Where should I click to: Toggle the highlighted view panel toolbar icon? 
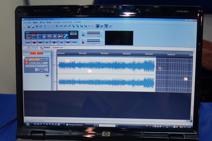coord(98,26)
